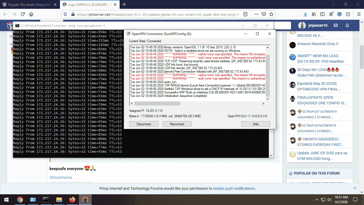Open Google Chrome from the taskbar

(20, 199)
